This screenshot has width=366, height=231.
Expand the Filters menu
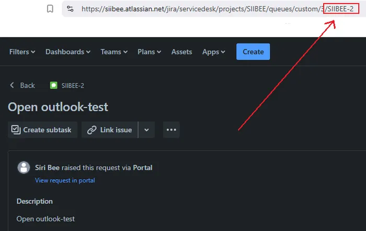click(22, 52)
